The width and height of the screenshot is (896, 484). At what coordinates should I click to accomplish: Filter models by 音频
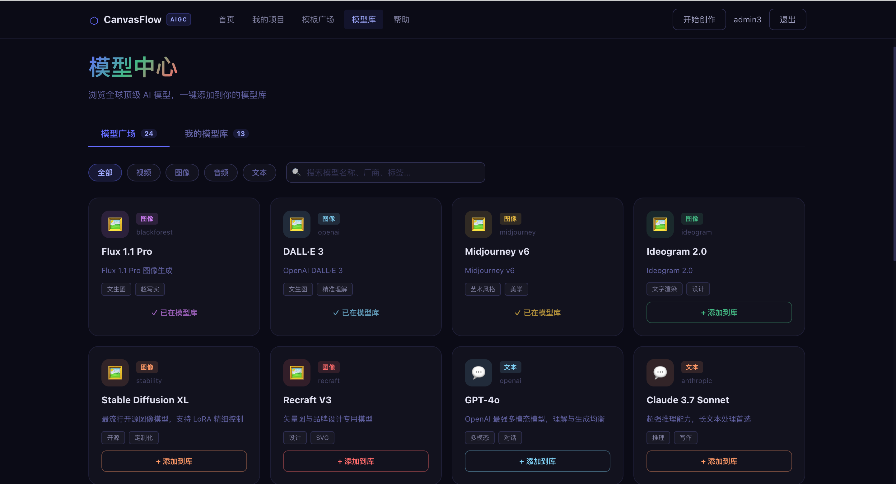tap(221, 172)
